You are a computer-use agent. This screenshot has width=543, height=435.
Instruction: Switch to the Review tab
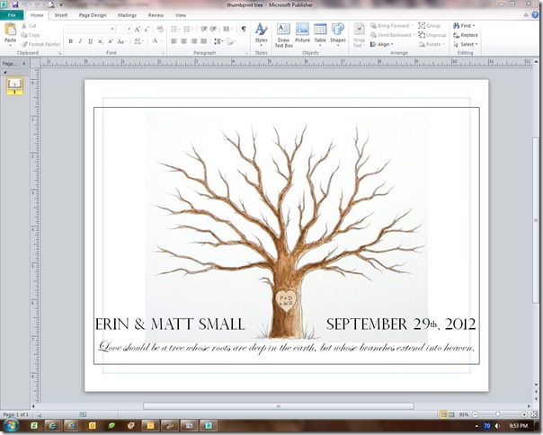click(x=156, y=15)
